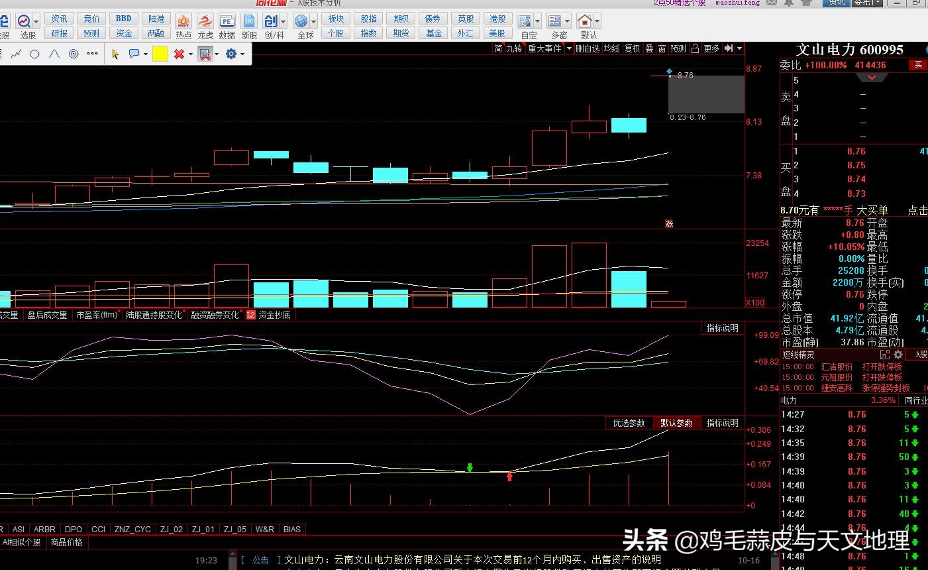Select the ellipse drawing tool

click(35, 54)
